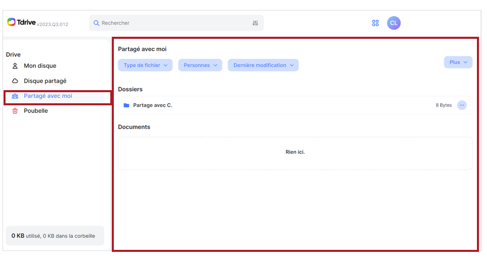
Task: Click the 8 Bytes size label
Action: pyautogui.click(x=444, y=105)
